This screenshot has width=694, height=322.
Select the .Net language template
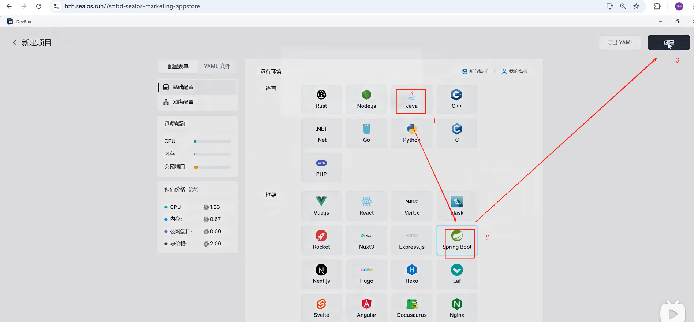click(x=321, y=133)
